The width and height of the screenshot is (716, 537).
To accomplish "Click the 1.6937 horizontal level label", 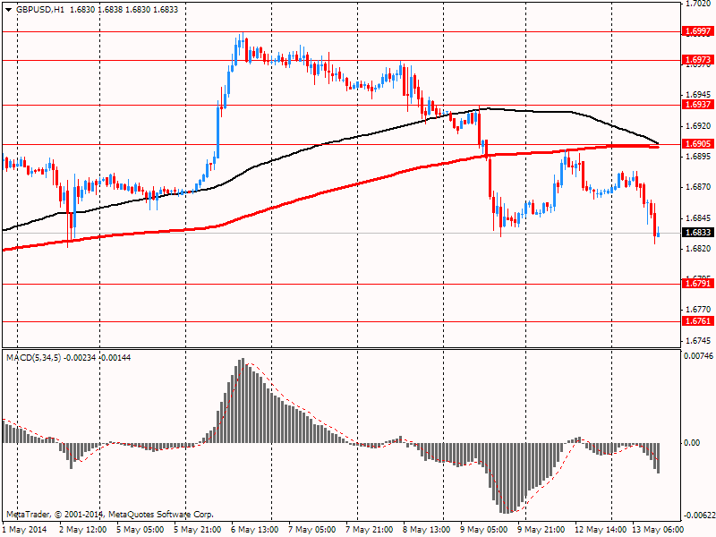I will click(x=697, y=105).
